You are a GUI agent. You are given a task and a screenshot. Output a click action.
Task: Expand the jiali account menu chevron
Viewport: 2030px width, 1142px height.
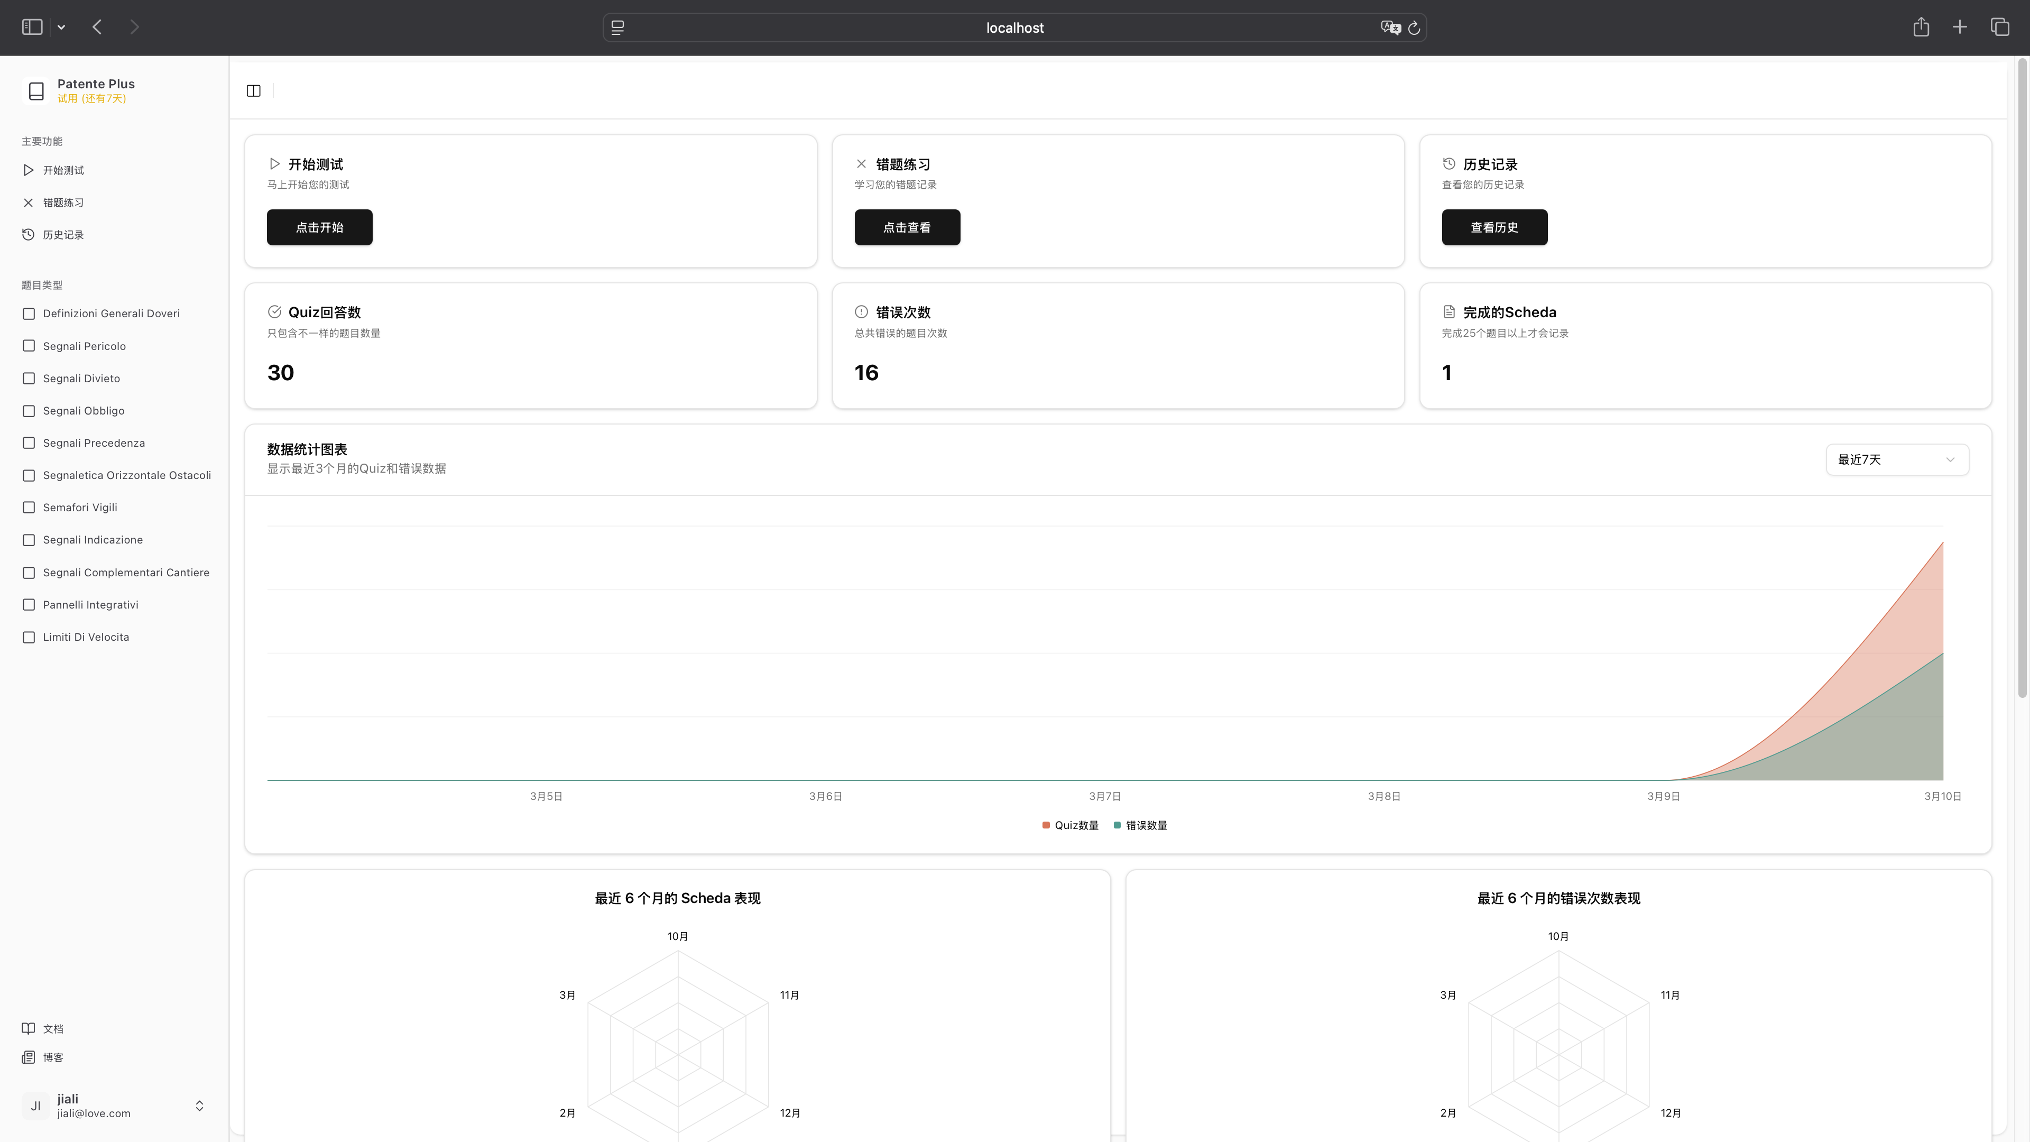[199, 1105]
